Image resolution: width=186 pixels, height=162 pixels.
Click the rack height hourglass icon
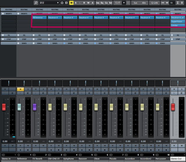click(178, 3)
